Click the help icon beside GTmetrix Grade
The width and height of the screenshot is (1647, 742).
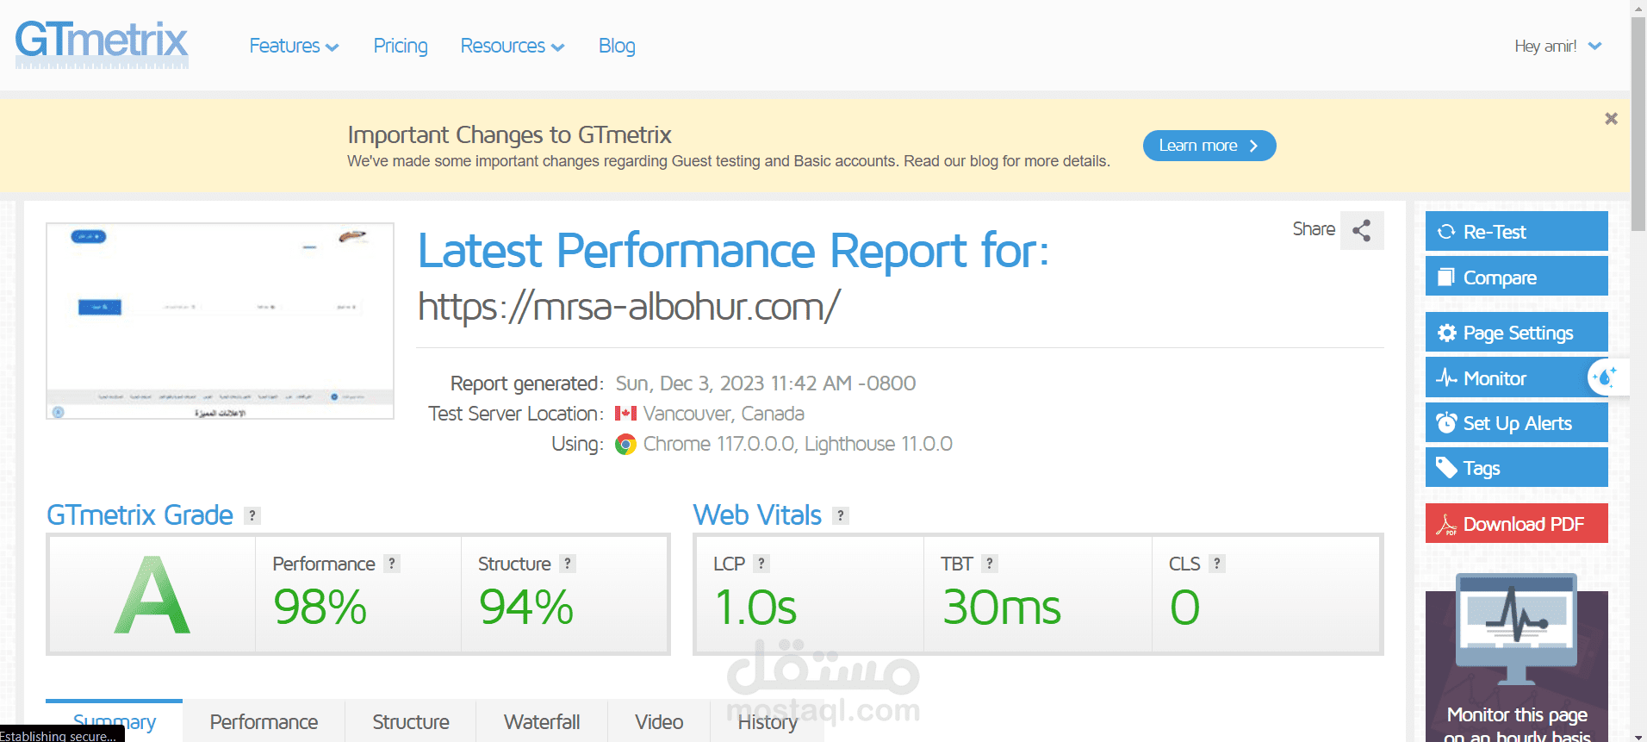252,515
